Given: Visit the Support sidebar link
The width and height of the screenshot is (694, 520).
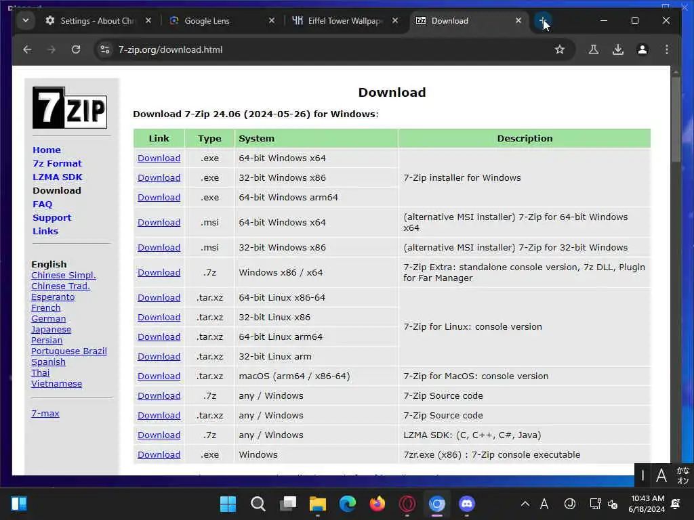Looking at the screenshot, I should 52,217.
